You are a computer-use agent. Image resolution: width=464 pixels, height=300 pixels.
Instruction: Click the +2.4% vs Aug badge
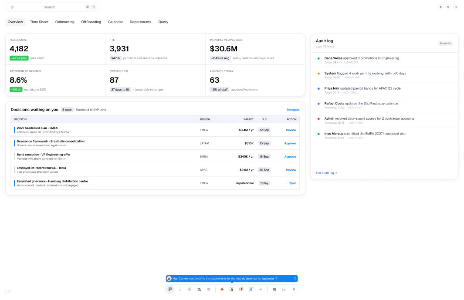click(220, 58)
